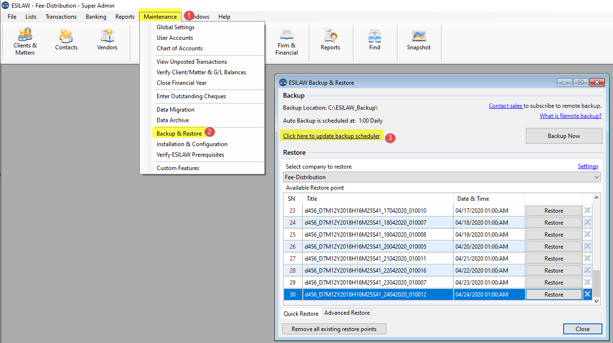
Task: Open the Transactions menu
Action: pyautogui.click(x=61, y=16)
